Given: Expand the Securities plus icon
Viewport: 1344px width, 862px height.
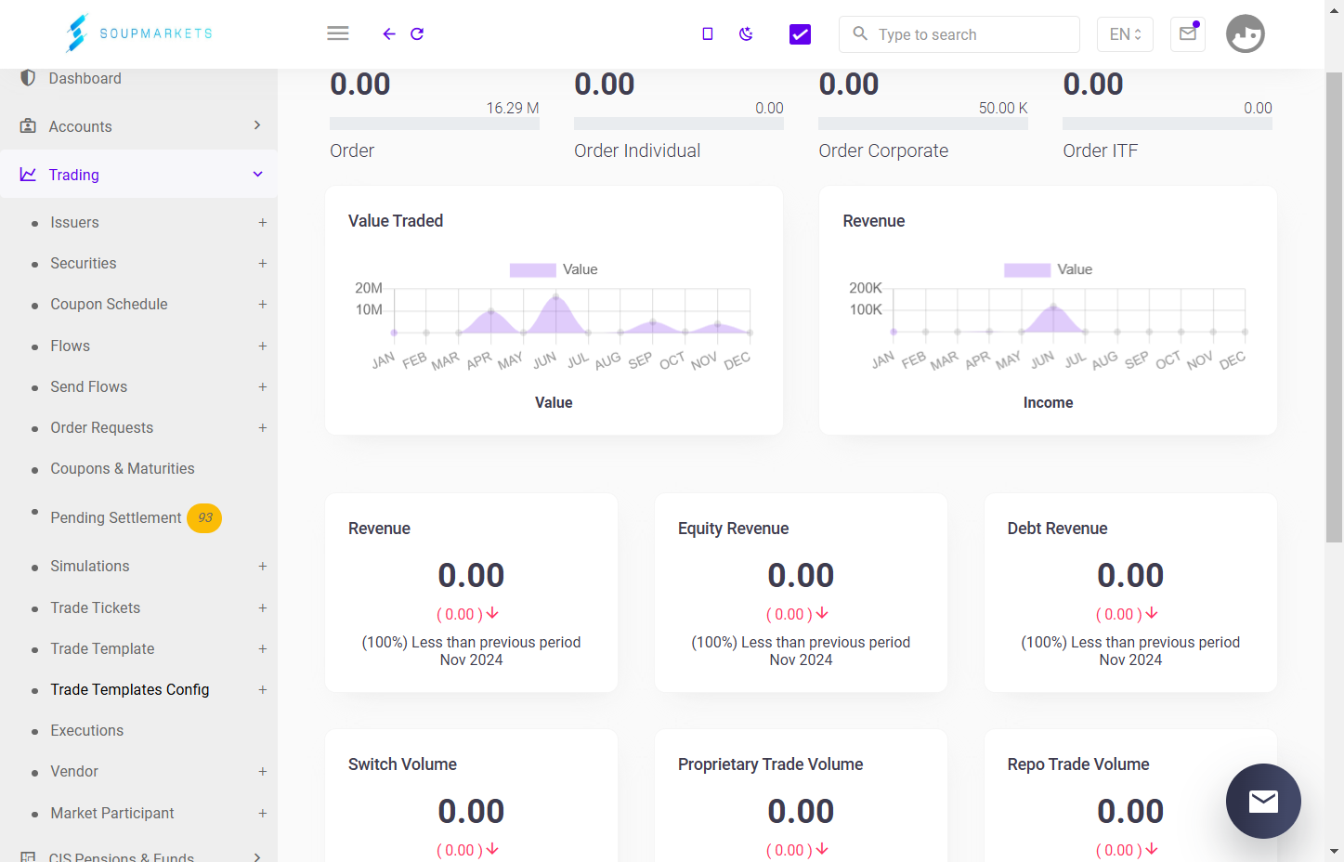Looking at the screenshot, I should tap(263, 264).
